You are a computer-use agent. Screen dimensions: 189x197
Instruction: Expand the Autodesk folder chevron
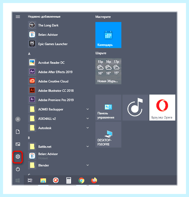point(88,128)
